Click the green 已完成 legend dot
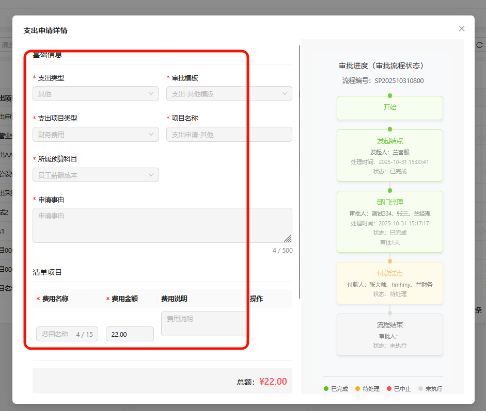486x411 pixels. point(326,389)
